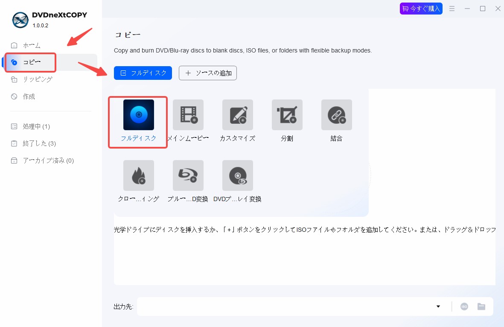Click the 光学ドライブにディスクを挿入 instruction text
This screenshot has width=504, height=327.
[304, 230]
